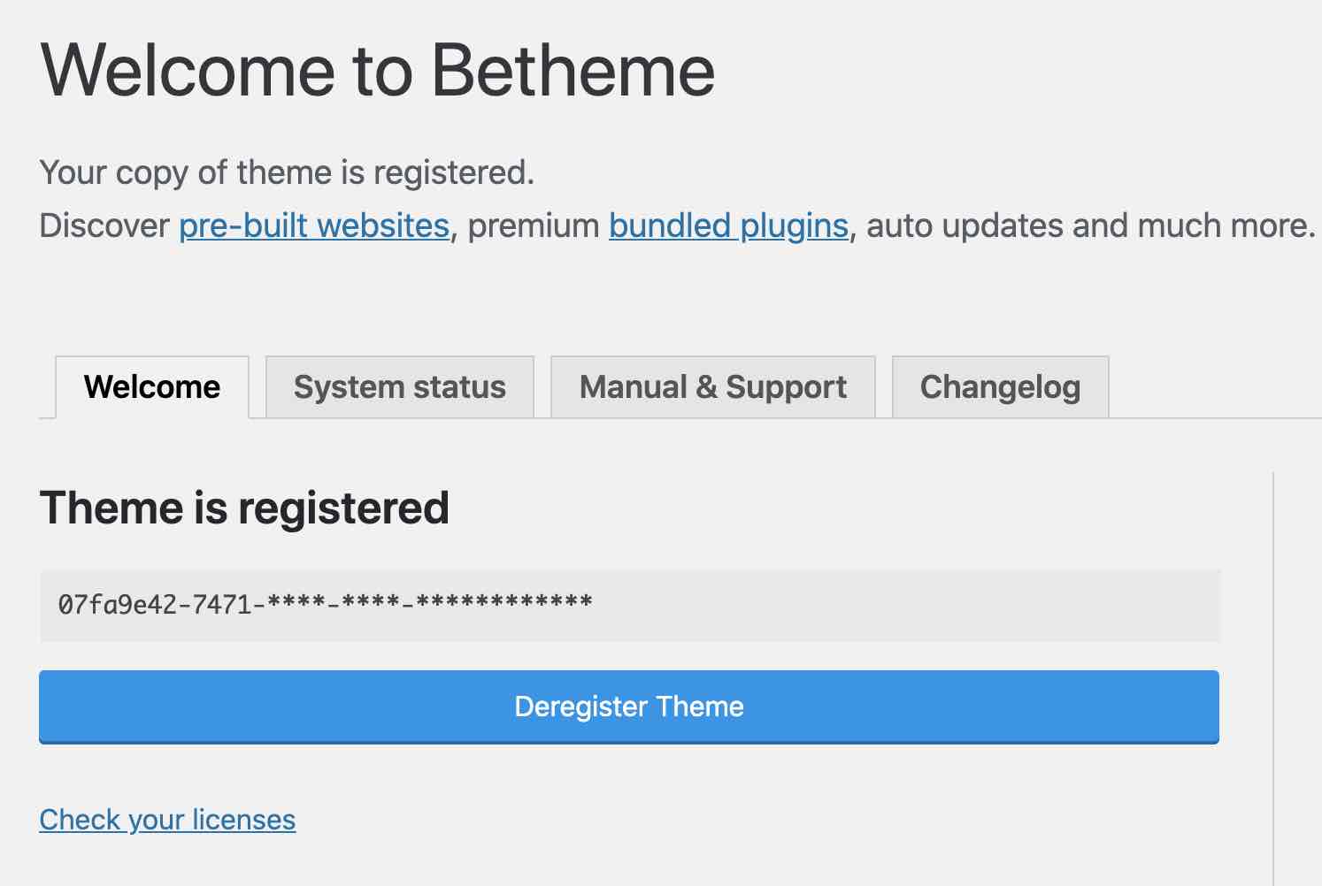The width and height of the screenshot is (1322, 886).
Task: View the Changelog tab
Action: coord(999,386)
